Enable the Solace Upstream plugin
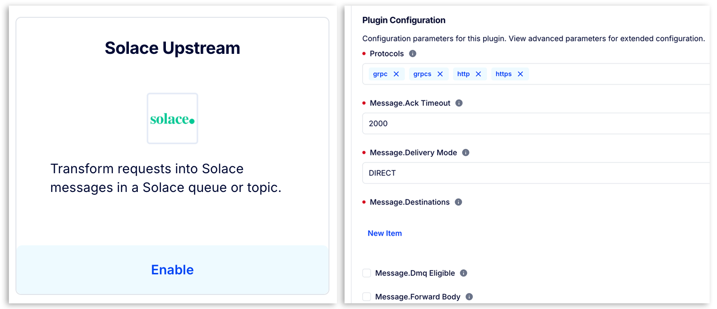Image resolution: width=717 pixels, height=309 pixels. [x=172, y=270]
